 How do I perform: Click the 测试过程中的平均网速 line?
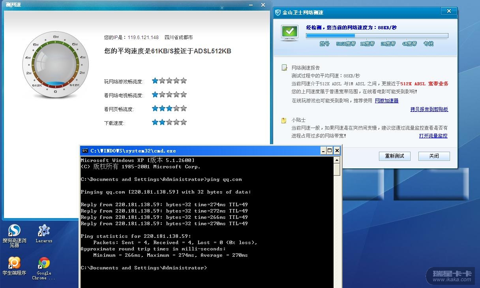(x=326, y=76)
